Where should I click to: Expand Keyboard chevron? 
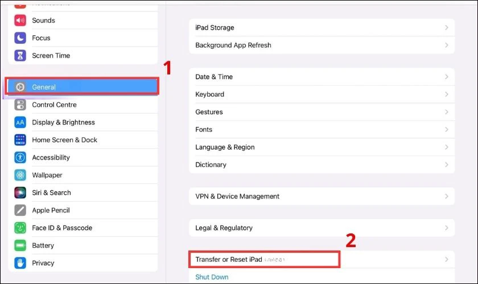447,94
